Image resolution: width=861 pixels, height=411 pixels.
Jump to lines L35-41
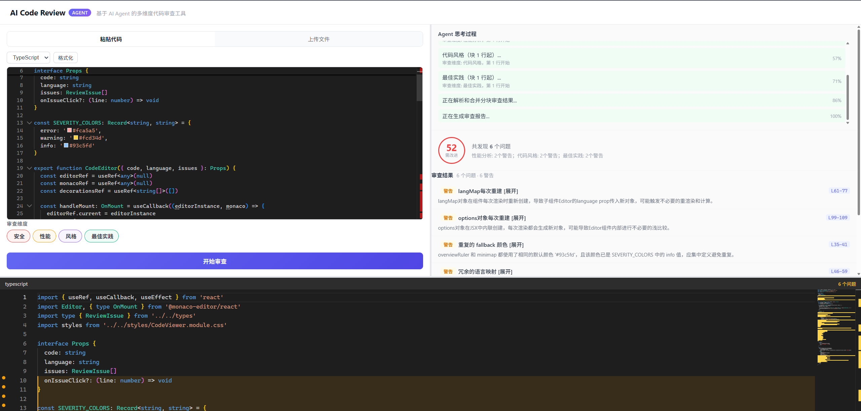tap(839, 244)
